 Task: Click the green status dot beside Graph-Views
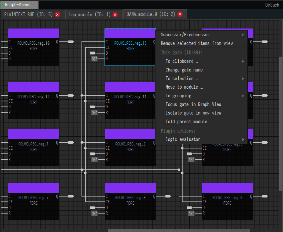tap(2, 5)
